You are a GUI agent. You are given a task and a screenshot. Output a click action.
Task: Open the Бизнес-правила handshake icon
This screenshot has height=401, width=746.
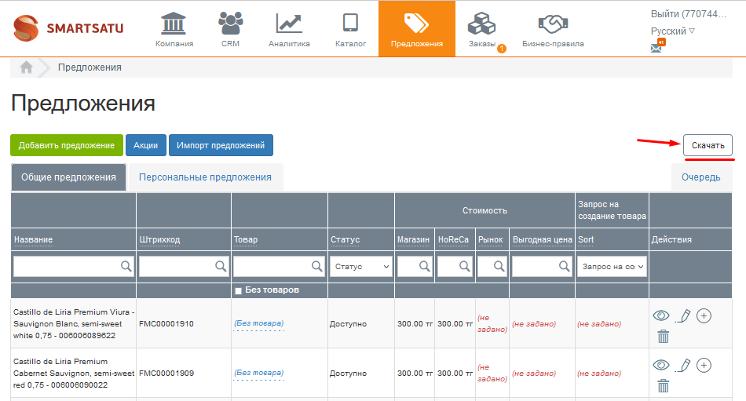pyautogui.click(x=553, y=24)
